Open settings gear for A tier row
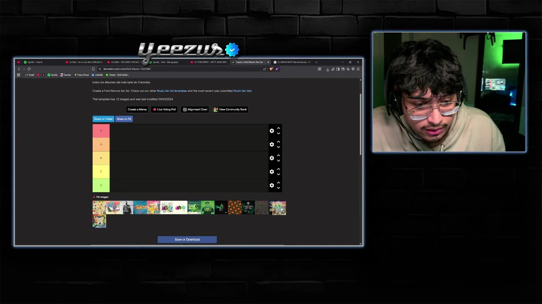 click(x=272, y=144)
